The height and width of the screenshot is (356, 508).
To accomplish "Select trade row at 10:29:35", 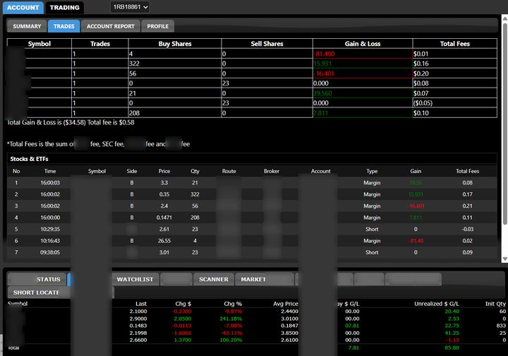I will [252, 230].
